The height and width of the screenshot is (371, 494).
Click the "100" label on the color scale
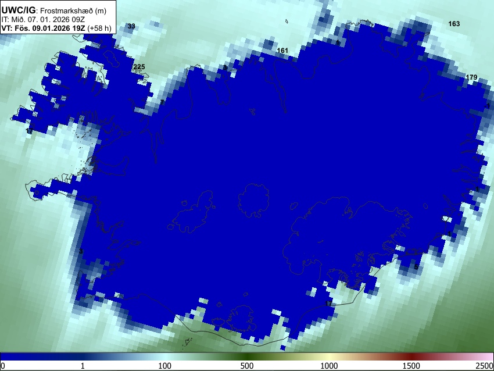[x=164, y=366]
